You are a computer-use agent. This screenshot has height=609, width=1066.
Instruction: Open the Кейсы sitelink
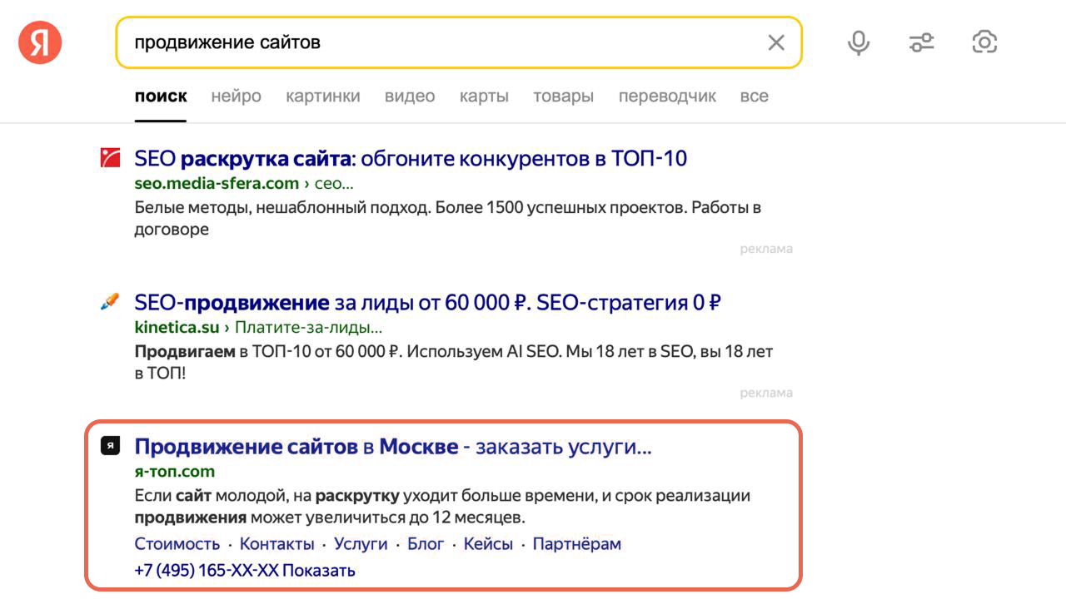tap(487, 544)
